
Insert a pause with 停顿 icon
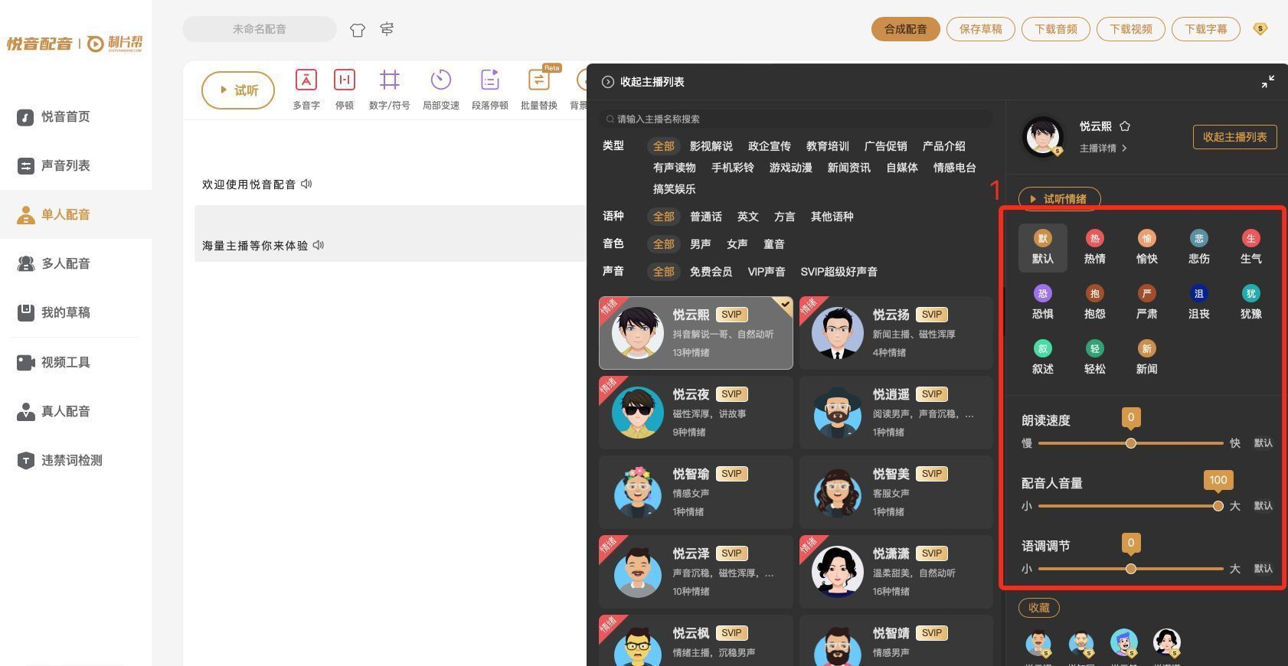pyautogui.click(x=345, y=80)
